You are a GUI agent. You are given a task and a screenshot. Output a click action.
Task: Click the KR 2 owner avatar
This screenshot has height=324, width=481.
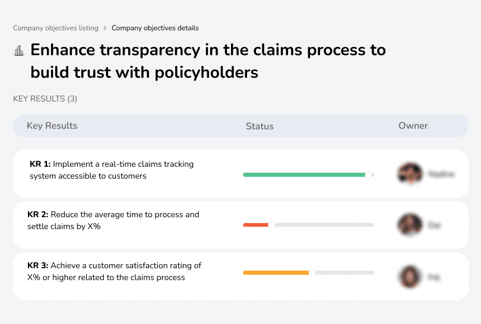[410, 225]
